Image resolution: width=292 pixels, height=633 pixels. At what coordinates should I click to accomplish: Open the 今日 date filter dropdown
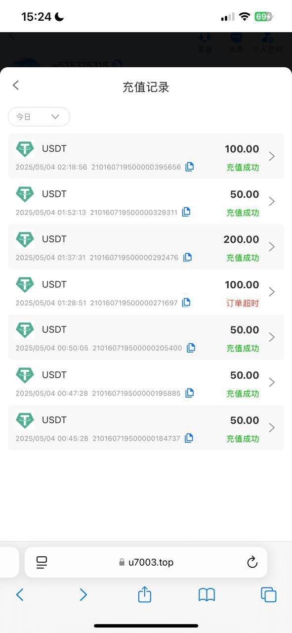click(39, 117)
